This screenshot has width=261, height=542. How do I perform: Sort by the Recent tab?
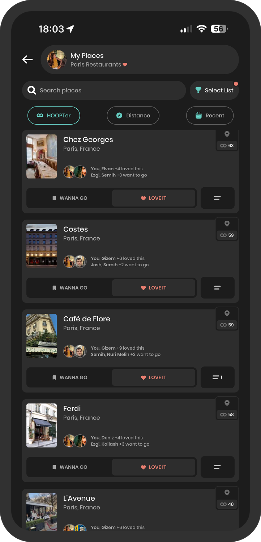(x=210, y=116)
